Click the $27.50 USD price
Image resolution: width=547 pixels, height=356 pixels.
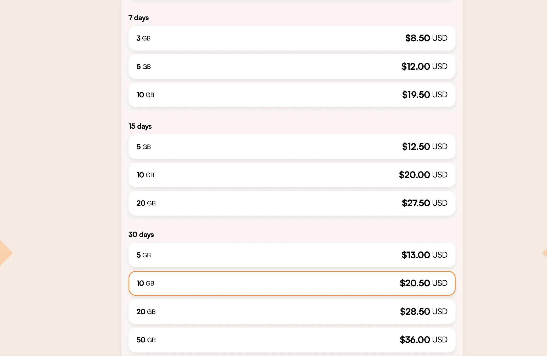425,203
